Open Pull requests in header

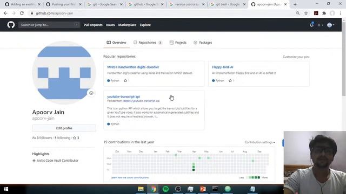click(x=93, y=25)
